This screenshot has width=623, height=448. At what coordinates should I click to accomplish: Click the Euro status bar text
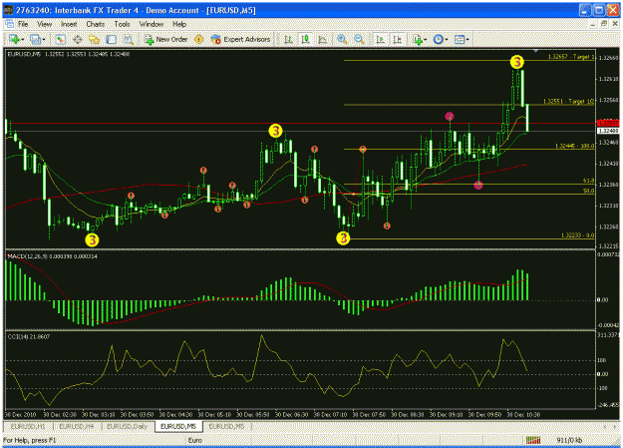[x=194, y=440]
